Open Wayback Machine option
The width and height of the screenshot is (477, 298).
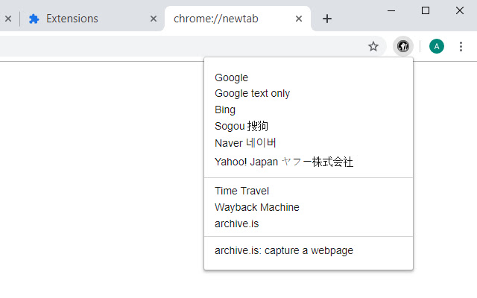point(256,207)
